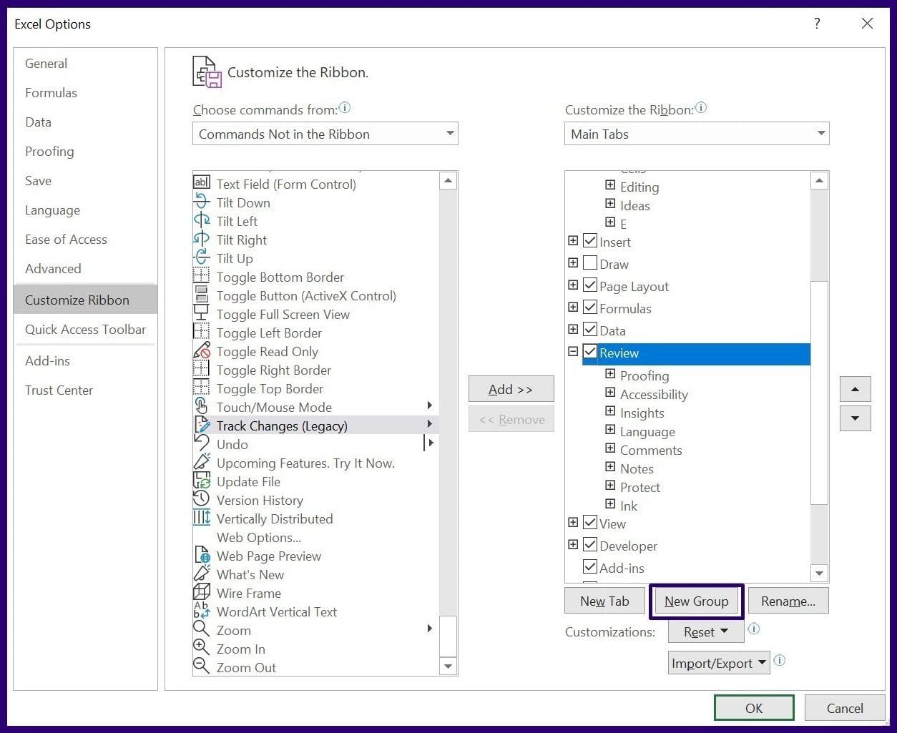
Task: Click the Zoom In magnifier icon
Action: point(202,649)
